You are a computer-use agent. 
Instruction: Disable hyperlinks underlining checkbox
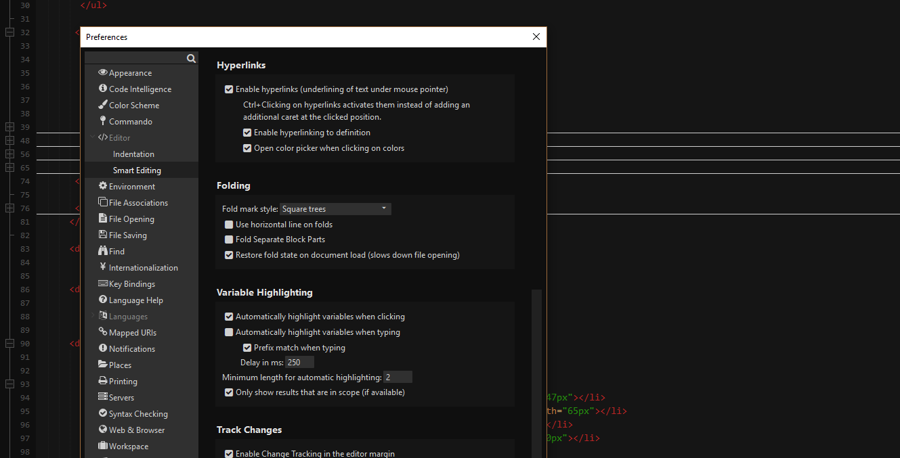point(229,89)
